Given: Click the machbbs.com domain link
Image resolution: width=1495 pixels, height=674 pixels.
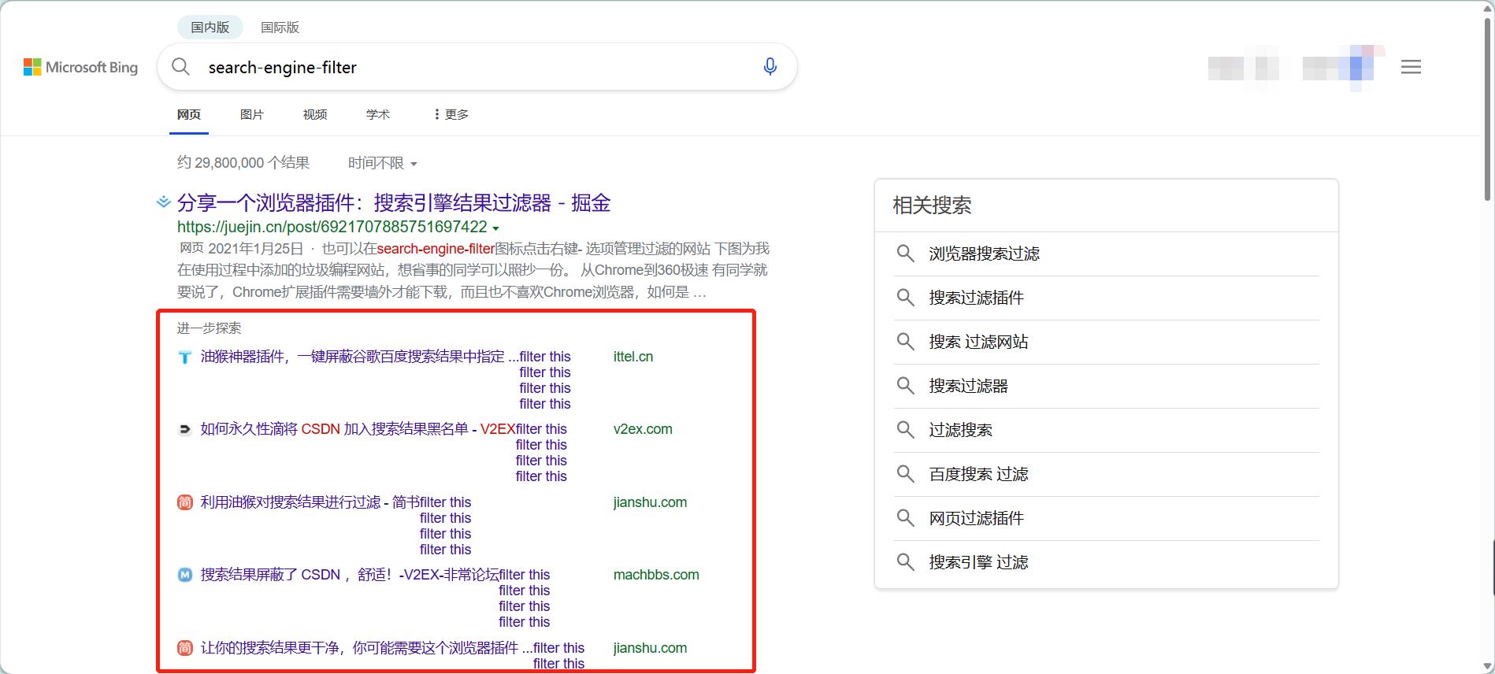Looking at the screenshot, I should [656, 575].
